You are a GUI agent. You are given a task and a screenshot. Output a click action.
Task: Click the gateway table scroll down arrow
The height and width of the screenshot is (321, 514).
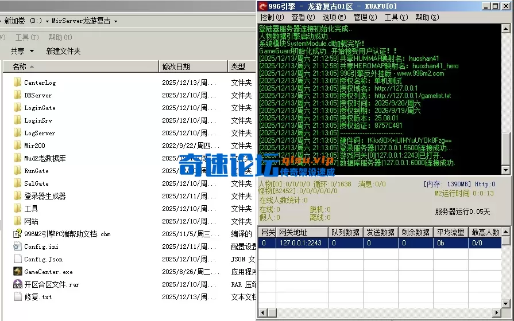tap(506, 304)
